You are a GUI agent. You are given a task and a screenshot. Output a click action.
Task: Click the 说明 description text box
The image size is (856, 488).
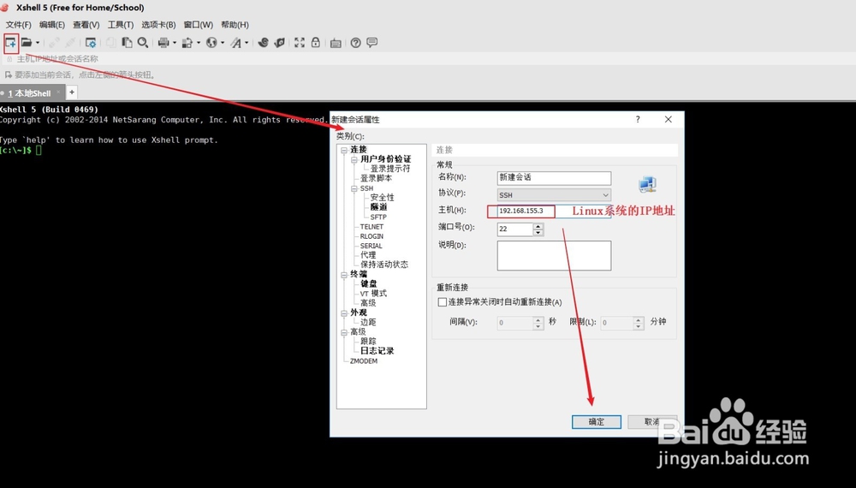[554, 255]
